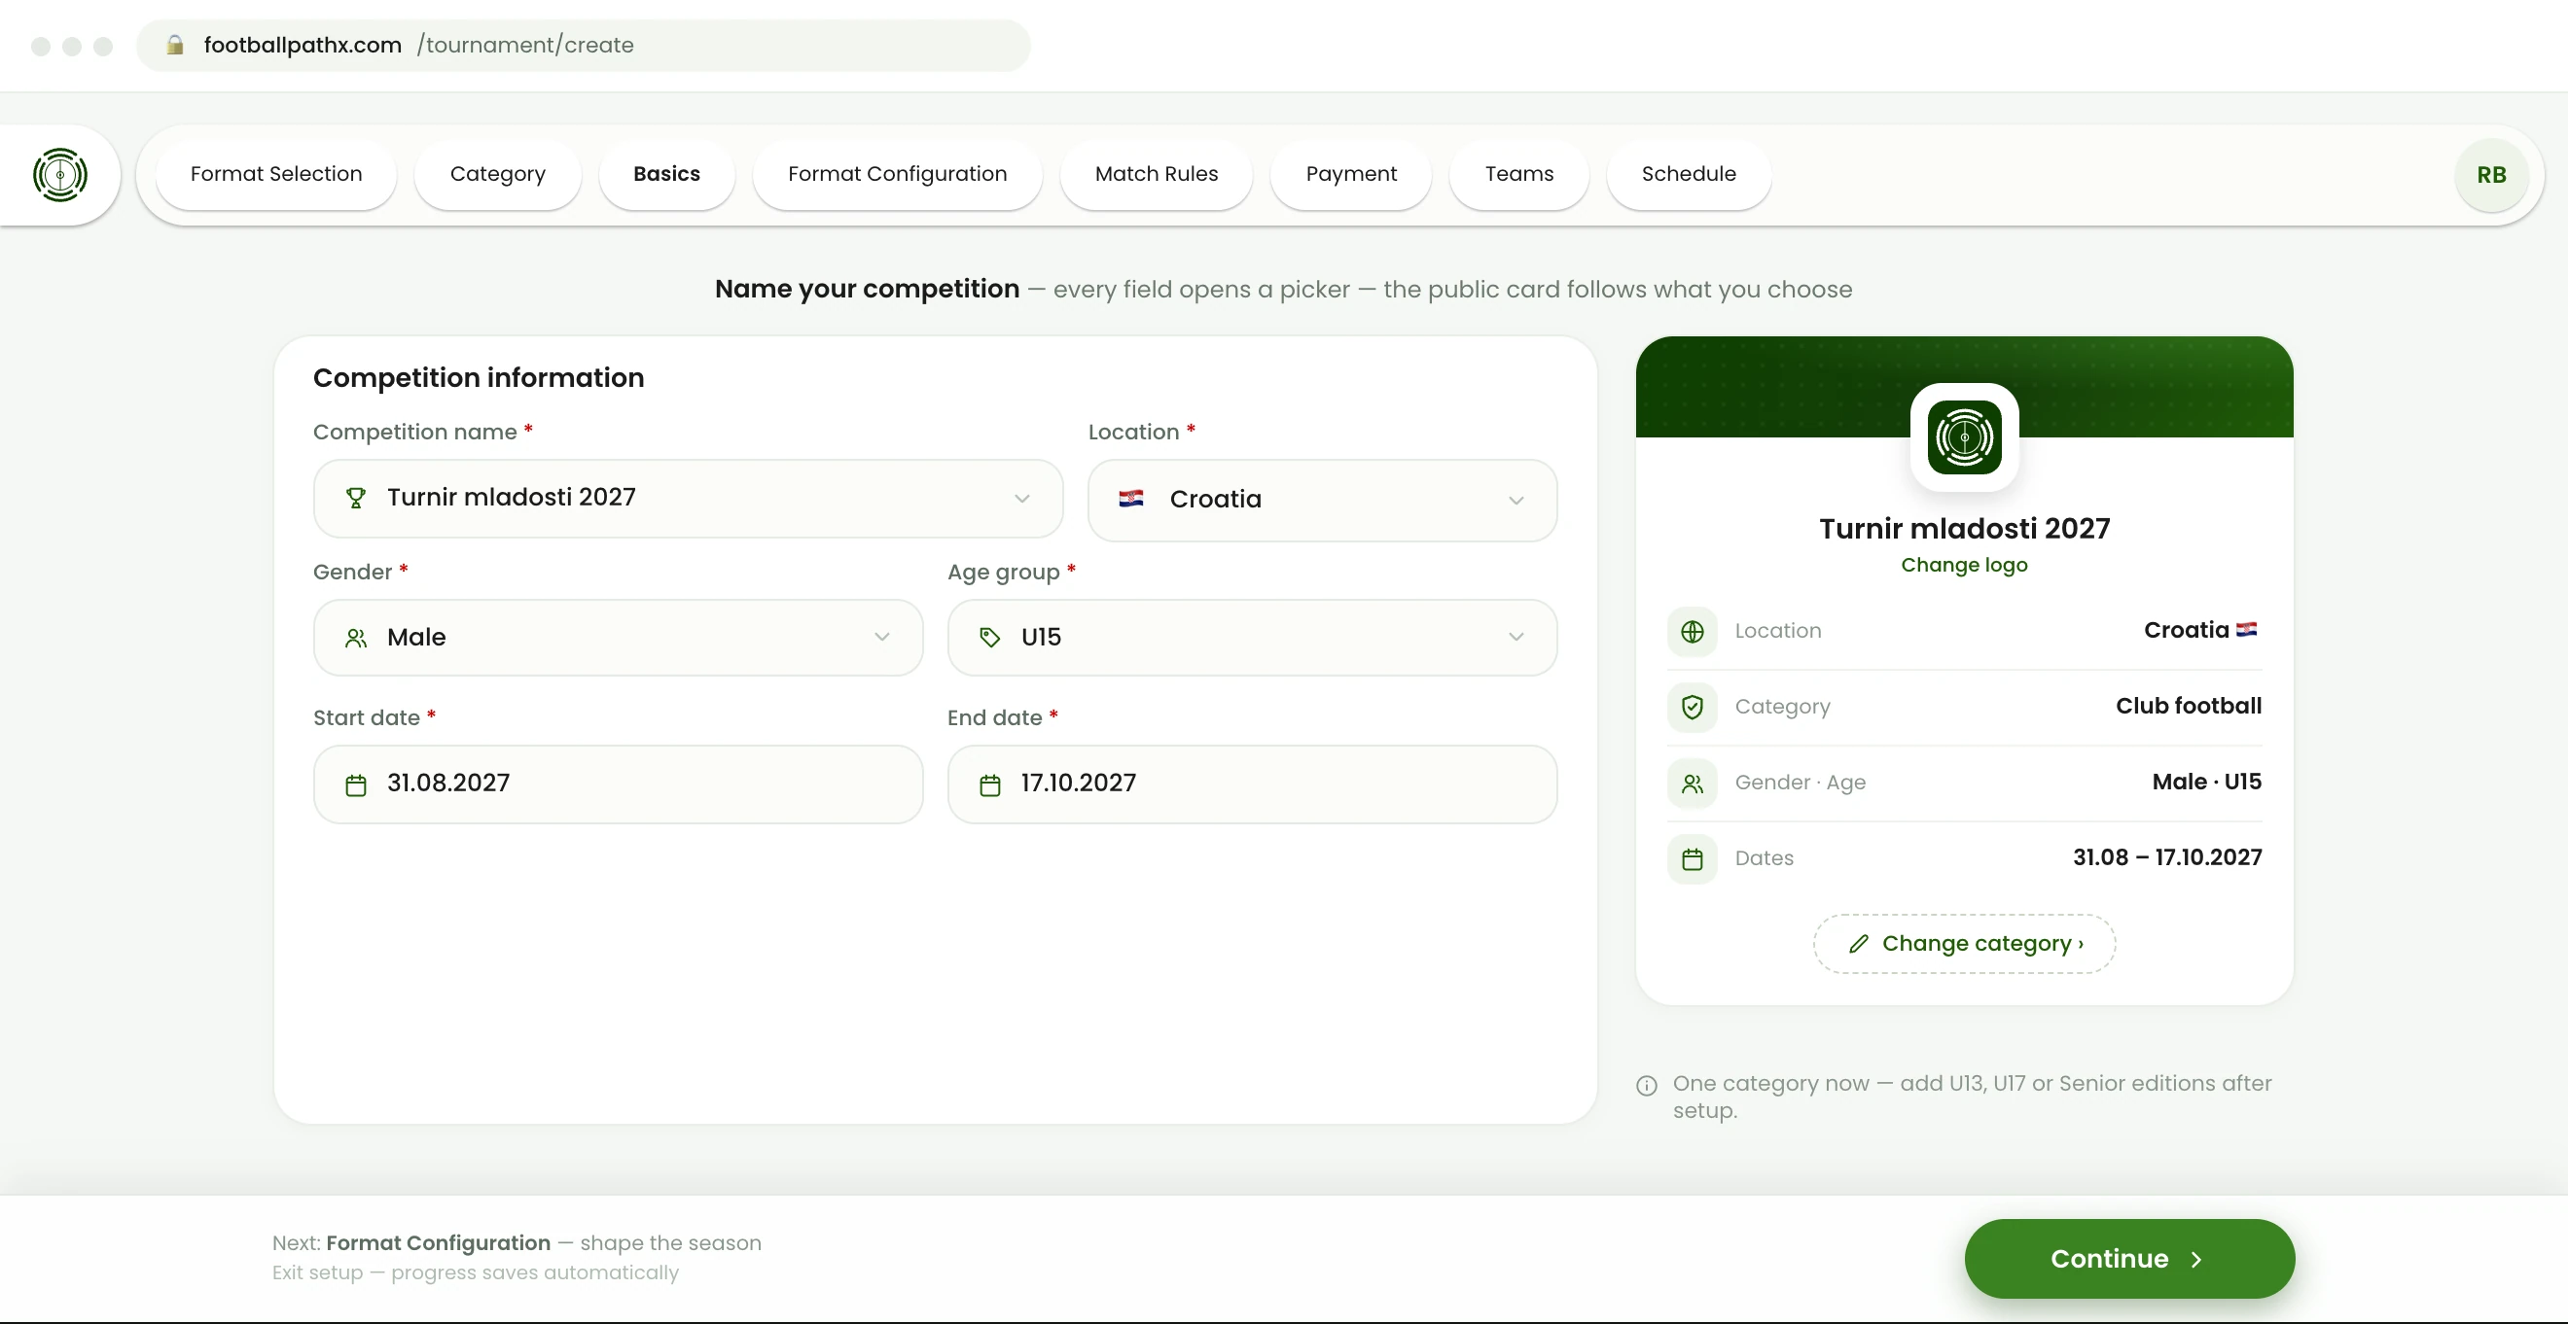Click the shield icon beside Category row

(x=1692, y=708)
